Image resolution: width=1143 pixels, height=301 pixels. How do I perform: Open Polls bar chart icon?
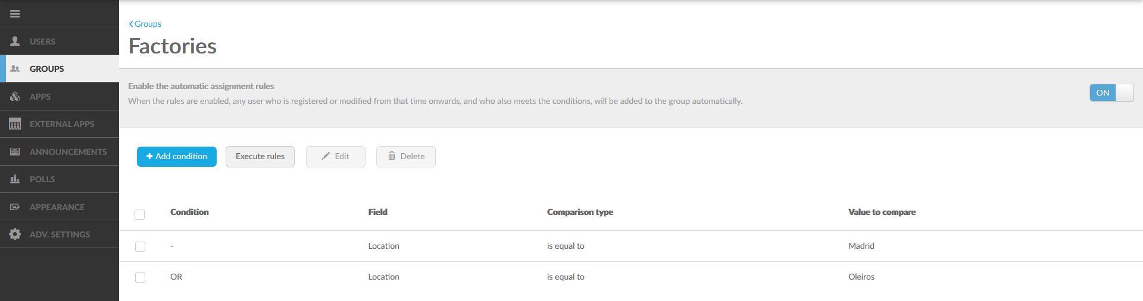[x=15, y=179]
